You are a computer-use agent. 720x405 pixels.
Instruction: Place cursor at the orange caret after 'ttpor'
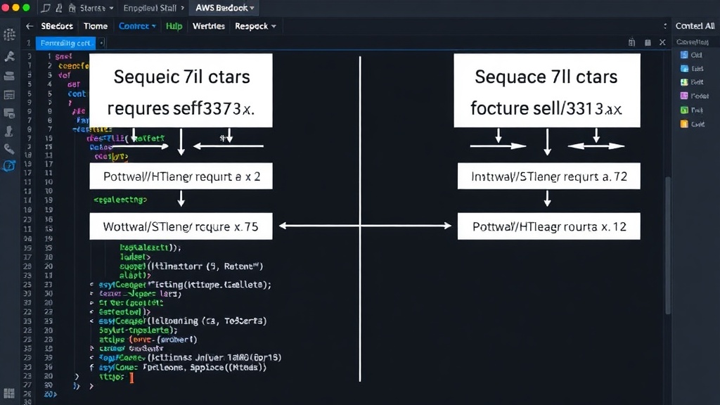point(131,378)
